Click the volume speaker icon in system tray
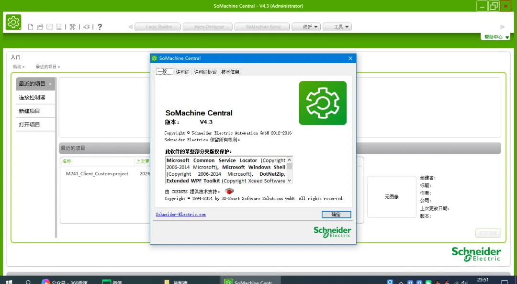The height and width of the screenshot is (284, 517). (x=465, y=283)
